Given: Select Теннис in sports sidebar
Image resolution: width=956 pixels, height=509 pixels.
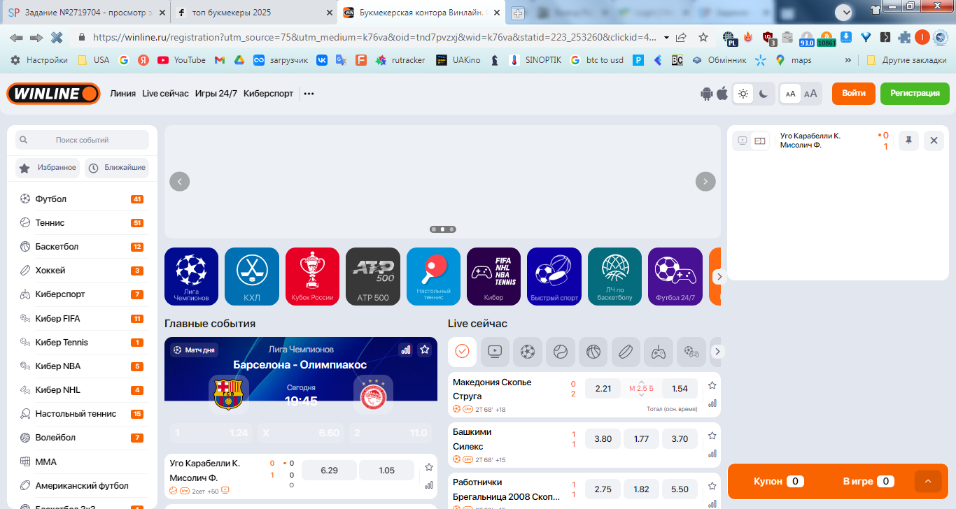Looking at the screenshot, I should (x=82, y=223).
